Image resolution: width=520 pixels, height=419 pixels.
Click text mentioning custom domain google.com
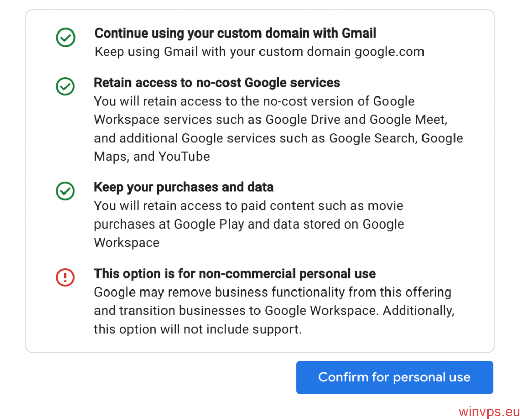tap(259, 52)
